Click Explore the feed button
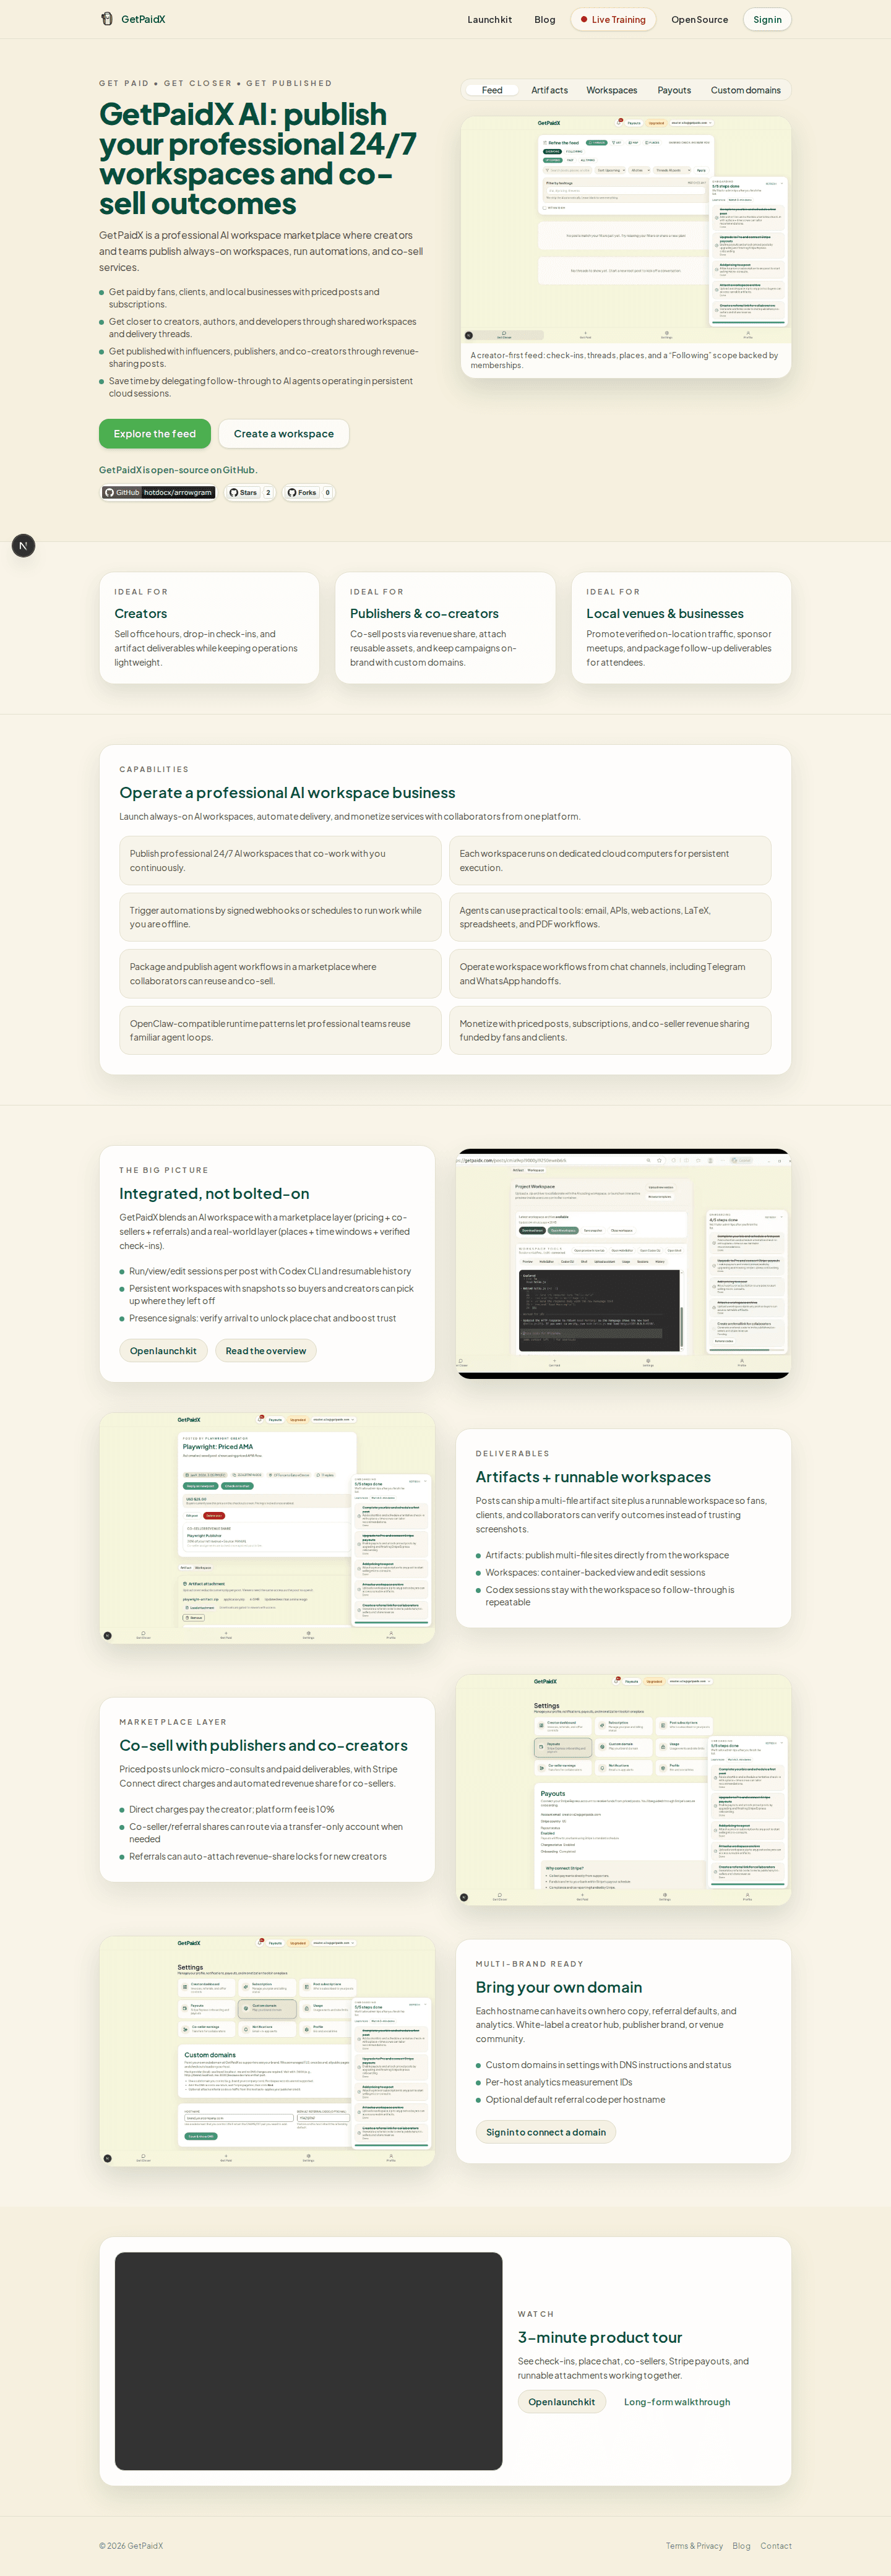The height and width of the screenshot is (2576, 891). click(x=155, y=434)
